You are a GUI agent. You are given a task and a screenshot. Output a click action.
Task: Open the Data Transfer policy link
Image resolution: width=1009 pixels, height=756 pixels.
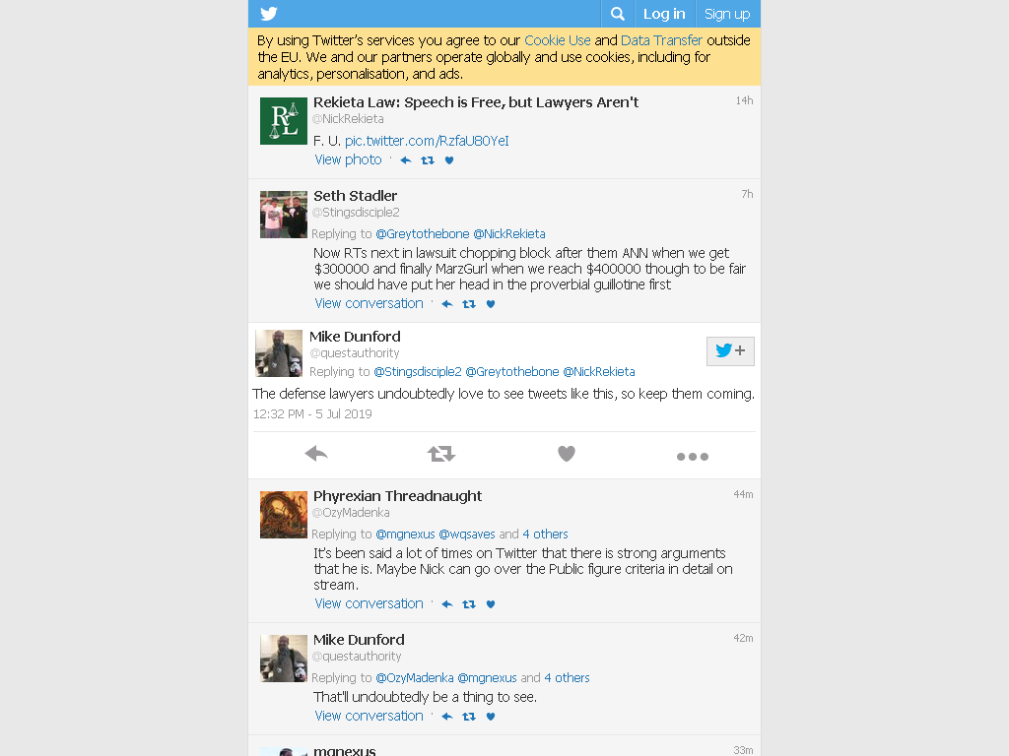[661, 40]
